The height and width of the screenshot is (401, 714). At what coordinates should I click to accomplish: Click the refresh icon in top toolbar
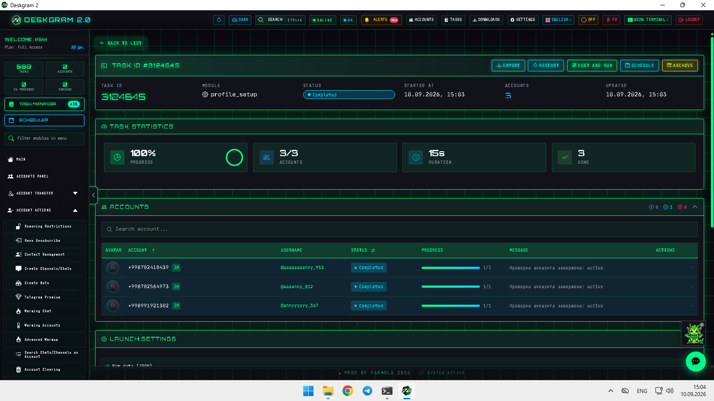(219, 20)
